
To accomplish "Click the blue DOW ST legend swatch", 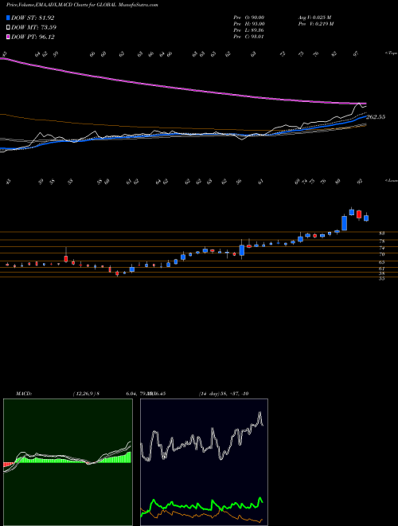I will tap(9, 18).
